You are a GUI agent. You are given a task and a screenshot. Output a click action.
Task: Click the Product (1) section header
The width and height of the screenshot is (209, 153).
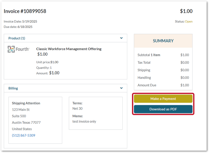(17, 38)
